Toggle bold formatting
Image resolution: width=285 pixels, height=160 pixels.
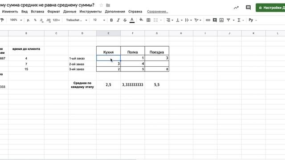tap(111, 20)
